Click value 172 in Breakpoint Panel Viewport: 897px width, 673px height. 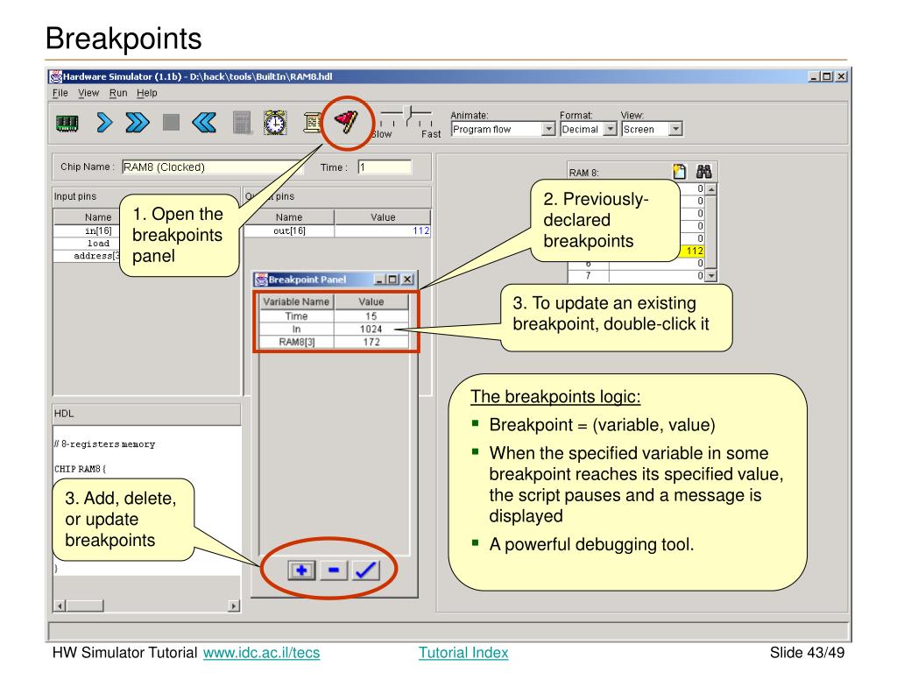click(x=371, y=342)
